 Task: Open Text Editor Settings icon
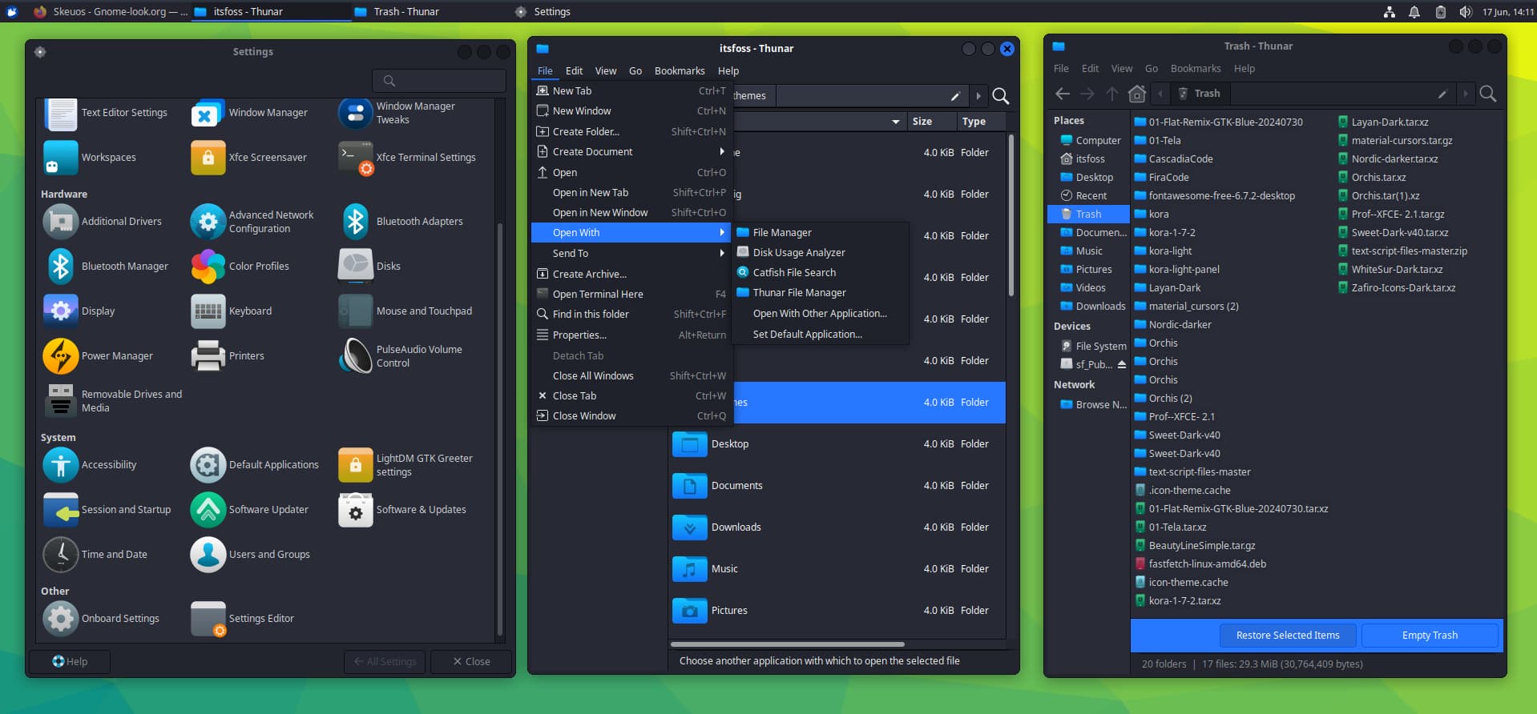[60, 113]
